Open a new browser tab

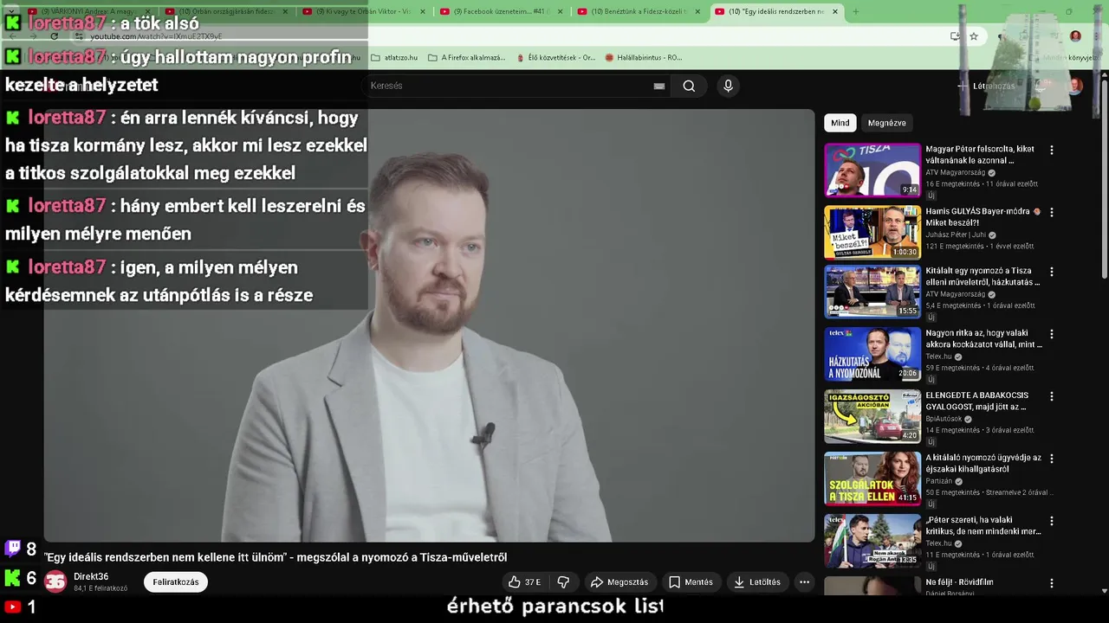click(x=855, y=11)
